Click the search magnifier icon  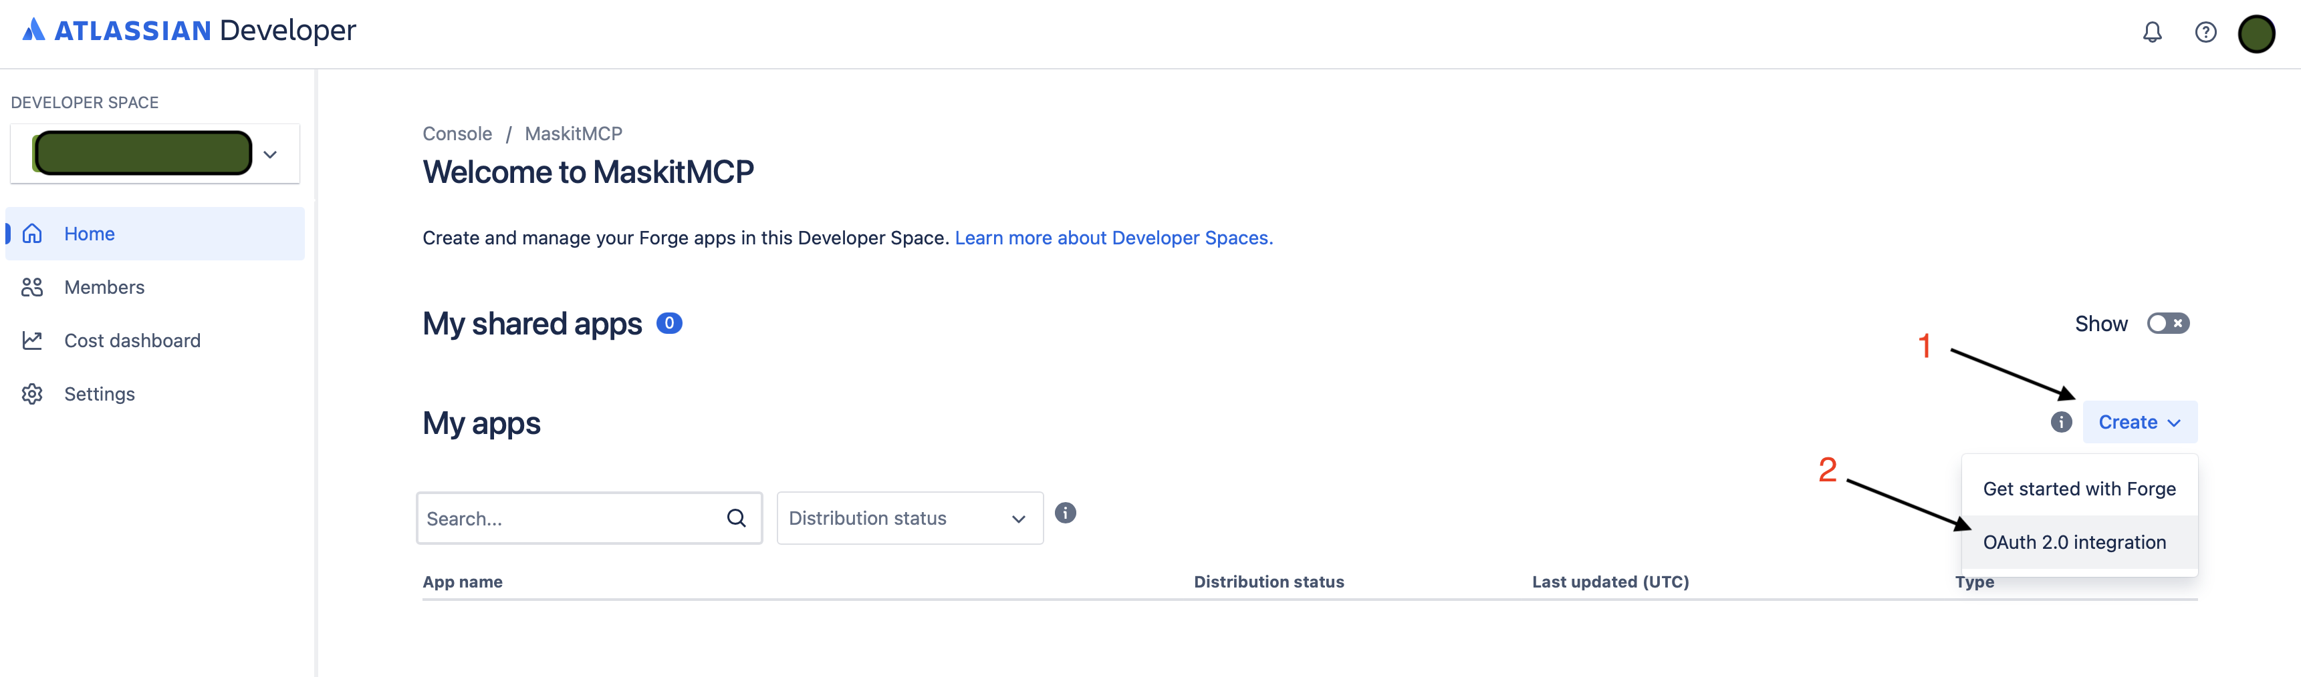click(736, 518)
